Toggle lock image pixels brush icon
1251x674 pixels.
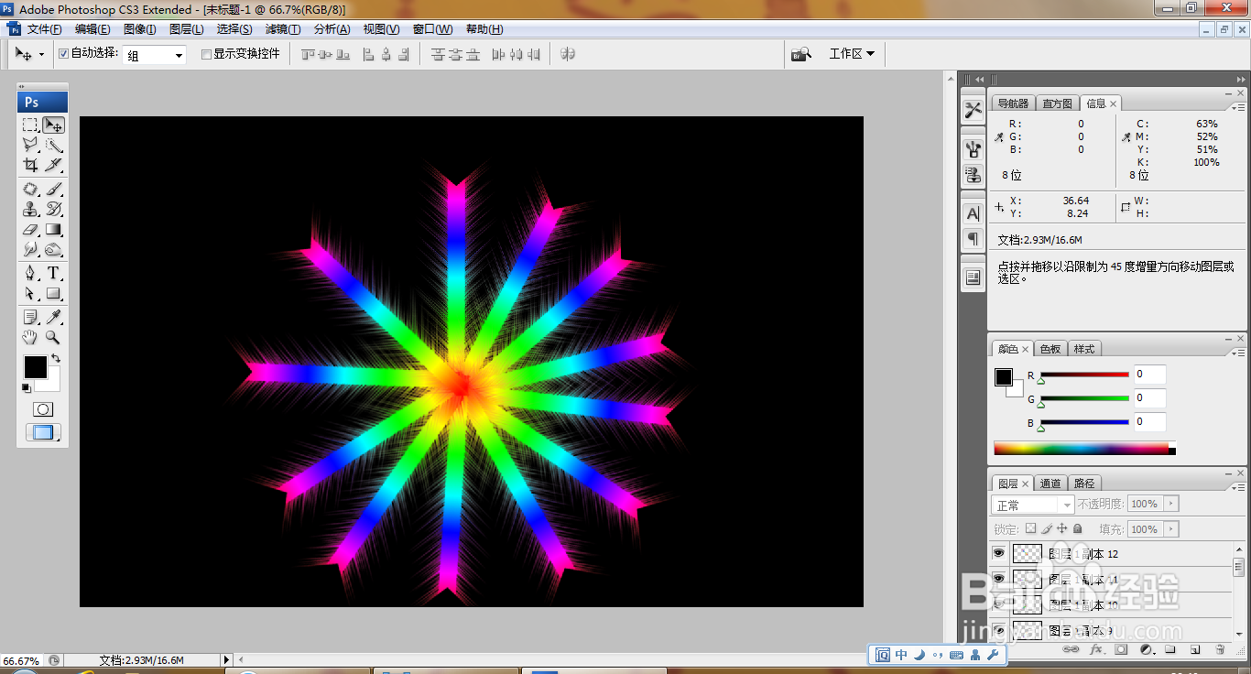click(x=1047, y=528)
